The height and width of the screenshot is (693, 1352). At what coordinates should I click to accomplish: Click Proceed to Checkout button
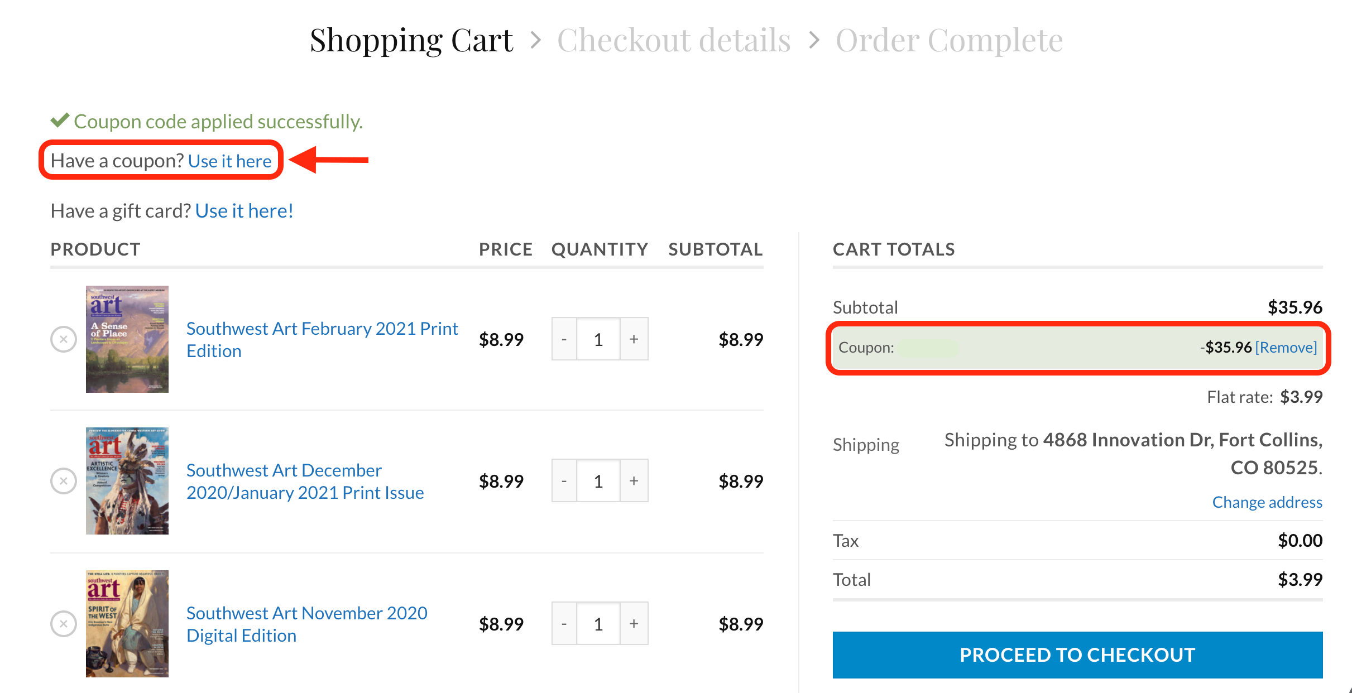tap(1077, 655)
